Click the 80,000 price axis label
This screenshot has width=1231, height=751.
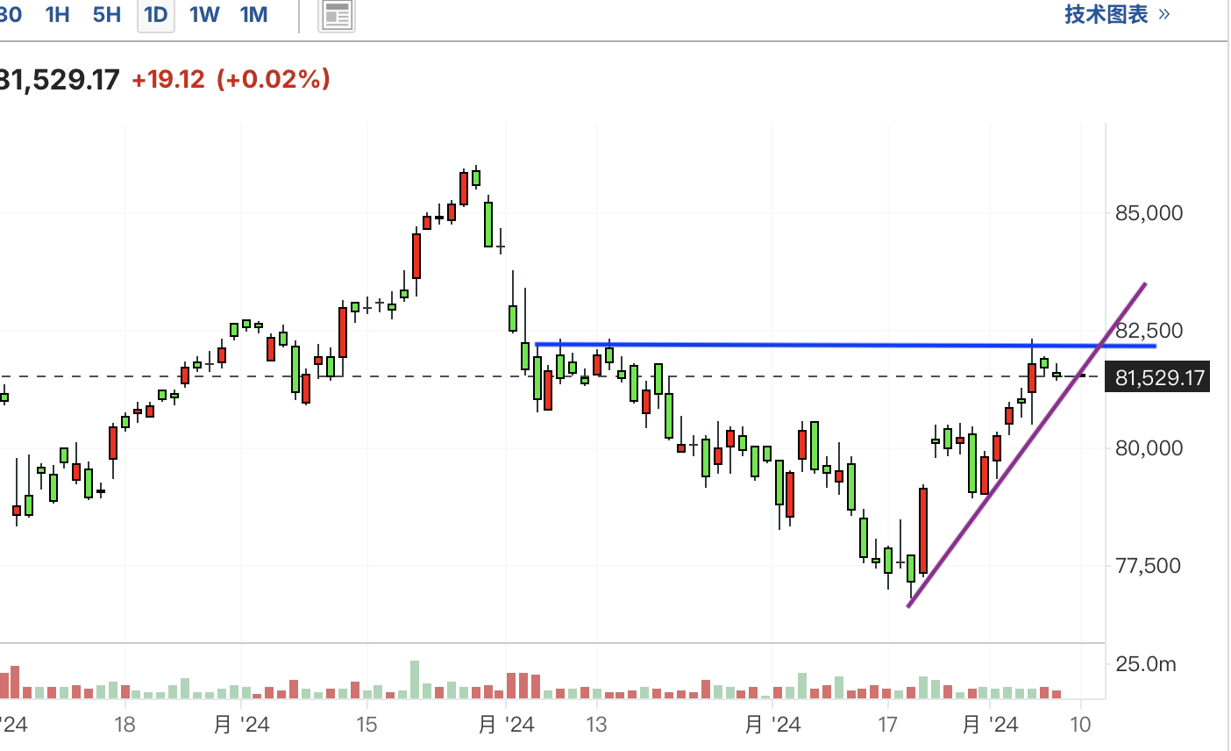(1149, 448)
